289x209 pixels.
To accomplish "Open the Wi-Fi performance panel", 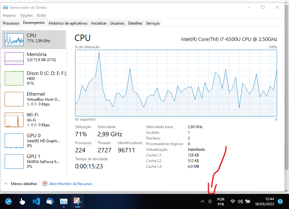I will pos(34,120).
